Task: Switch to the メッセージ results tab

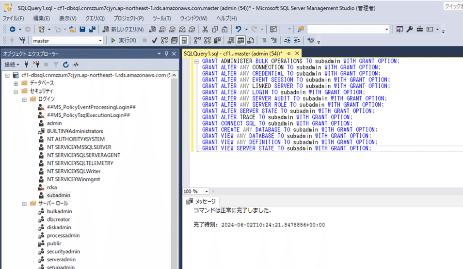Action: click(x=201, y=201)
